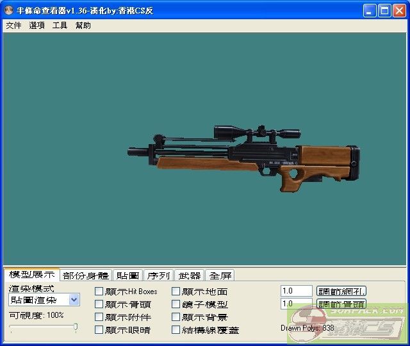
Task: Select the 序列 tab
Action: (158, 276)
